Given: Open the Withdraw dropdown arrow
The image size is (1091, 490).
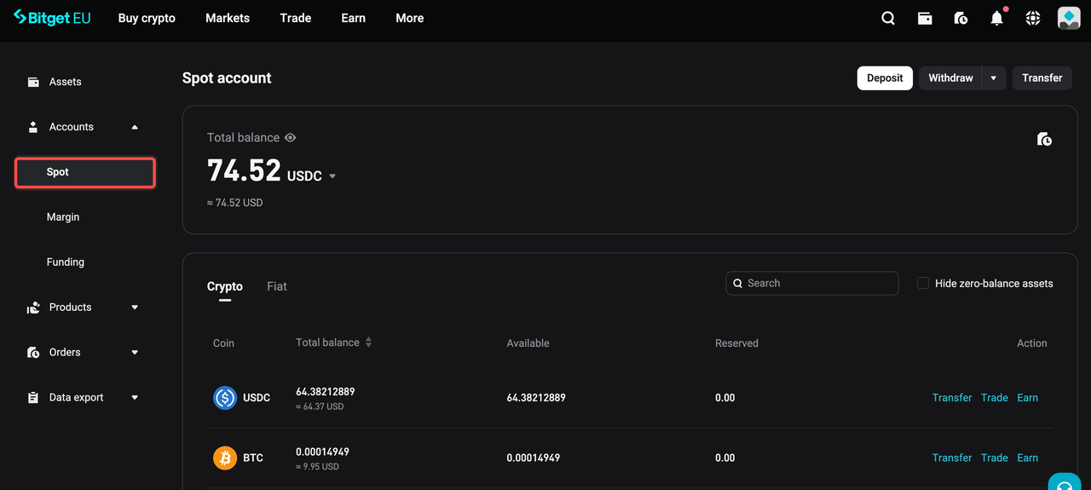Looking at the screenshot, I should coord(994,78).
